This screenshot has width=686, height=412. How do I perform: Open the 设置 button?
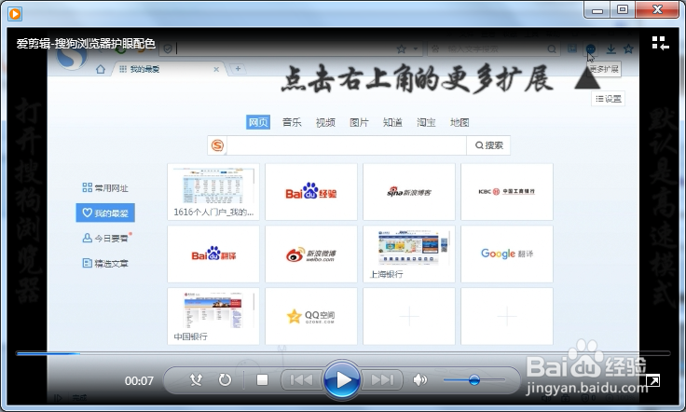click(608, 99)
